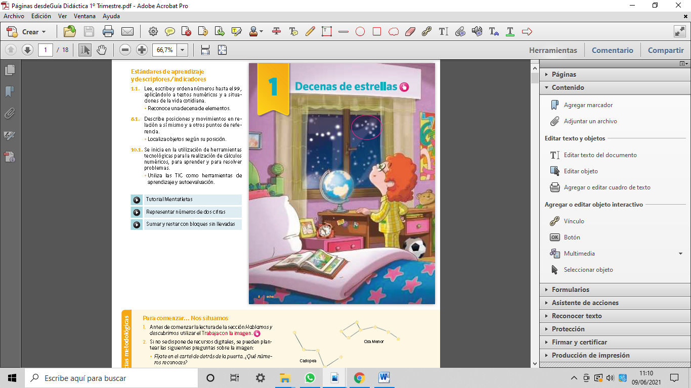Add a sticky note comment
Screen dimensions: 691x388
168,31
